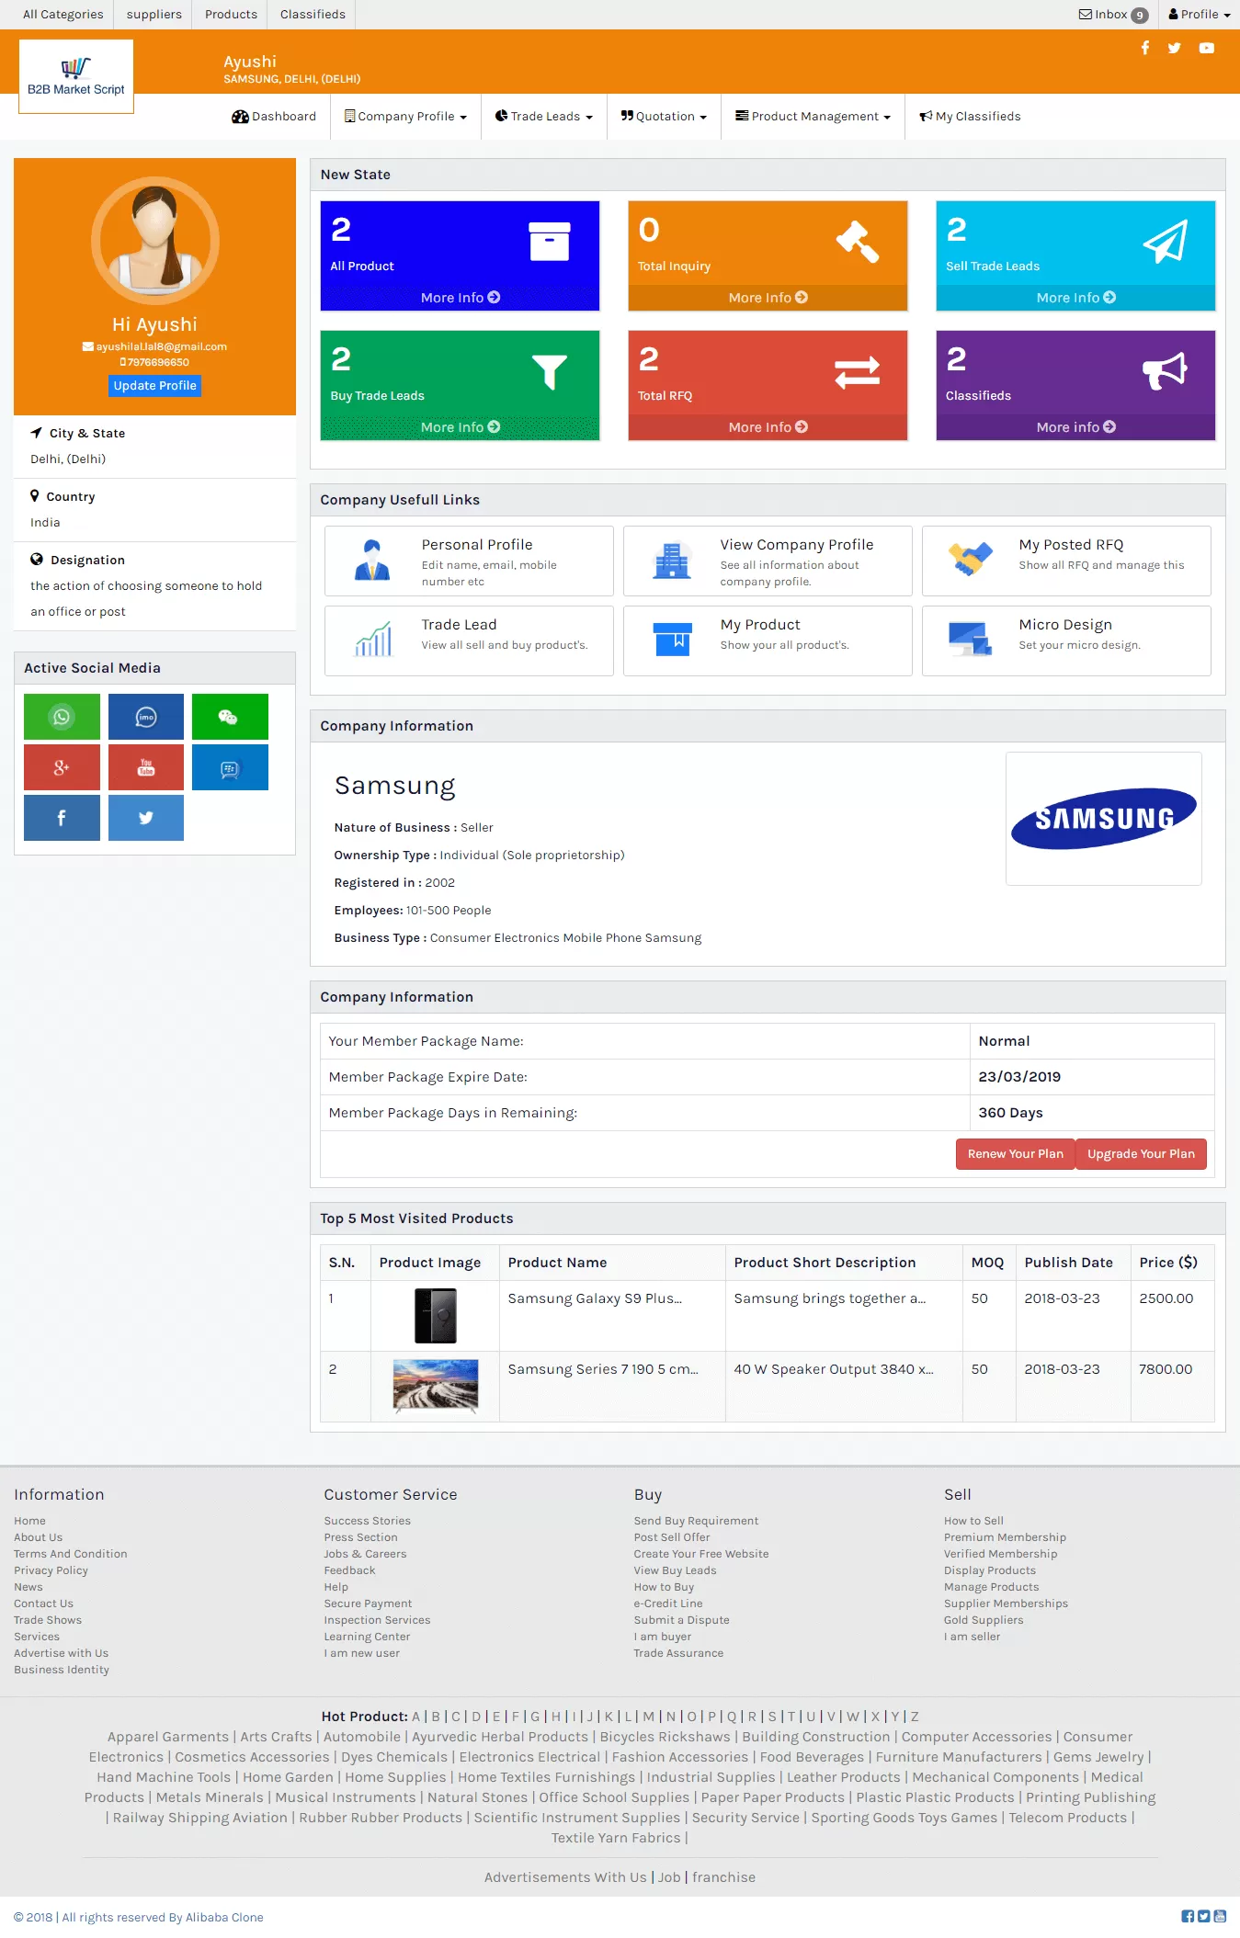The width and height of the screenshot is (1240, 1938).
Task: Open the YouTube social media tile
Action: 146,767
